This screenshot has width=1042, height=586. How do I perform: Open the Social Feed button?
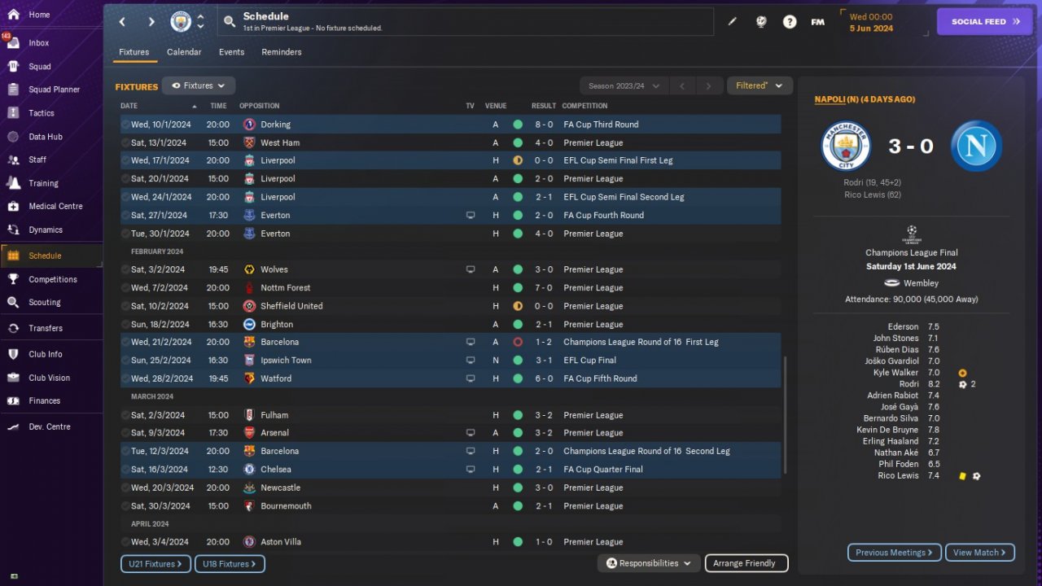[985, 22]
